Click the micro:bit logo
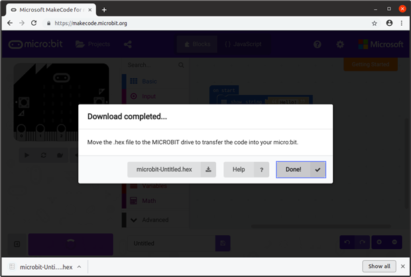The width and height of the screenshot is (411, 277). pyautogui.click(x=35, y=44)
